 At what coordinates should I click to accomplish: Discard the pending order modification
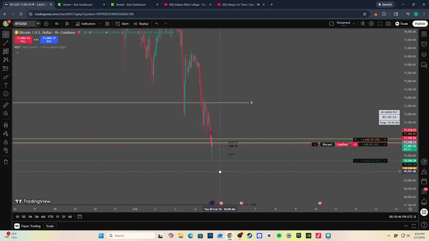tap(327, 145)
